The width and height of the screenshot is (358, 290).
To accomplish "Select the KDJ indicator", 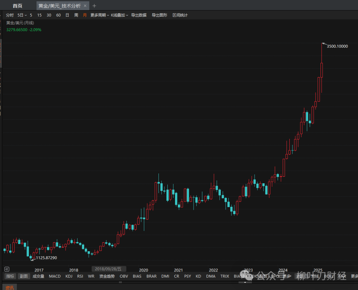I will [69, 276].
